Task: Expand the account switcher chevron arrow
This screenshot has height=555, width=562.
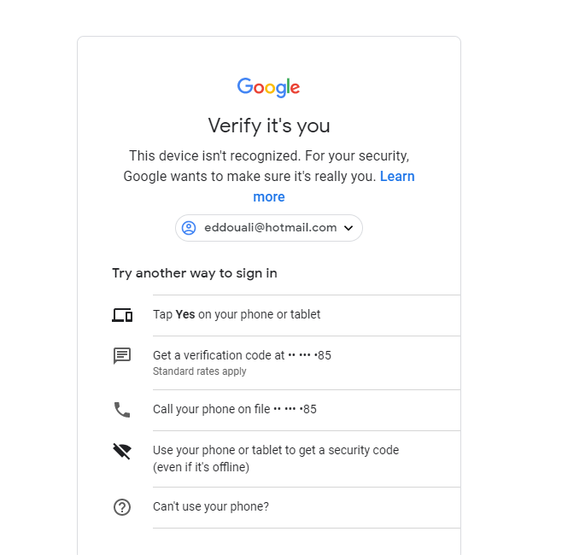Action: pos(348,228)
